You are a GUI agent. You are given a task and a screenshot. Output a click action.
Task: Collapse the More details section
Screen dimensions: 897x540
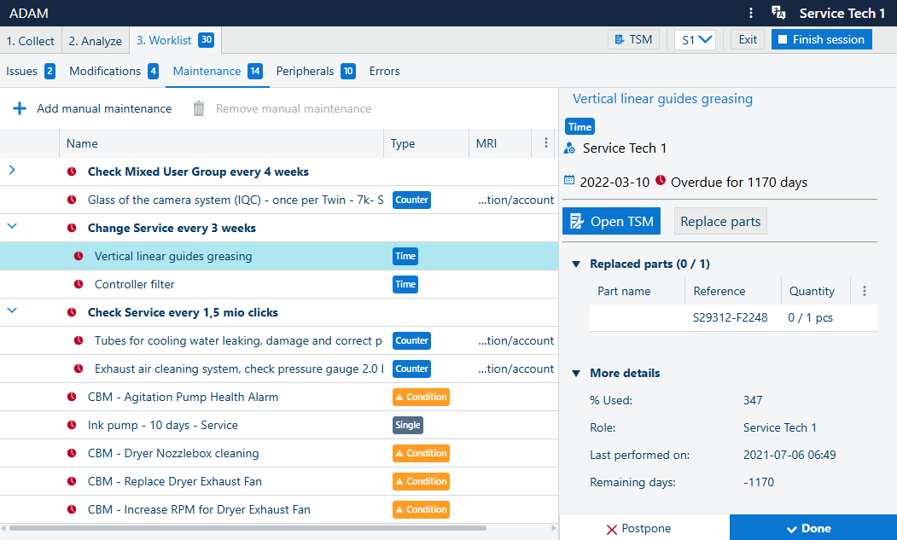pos(576,374)
